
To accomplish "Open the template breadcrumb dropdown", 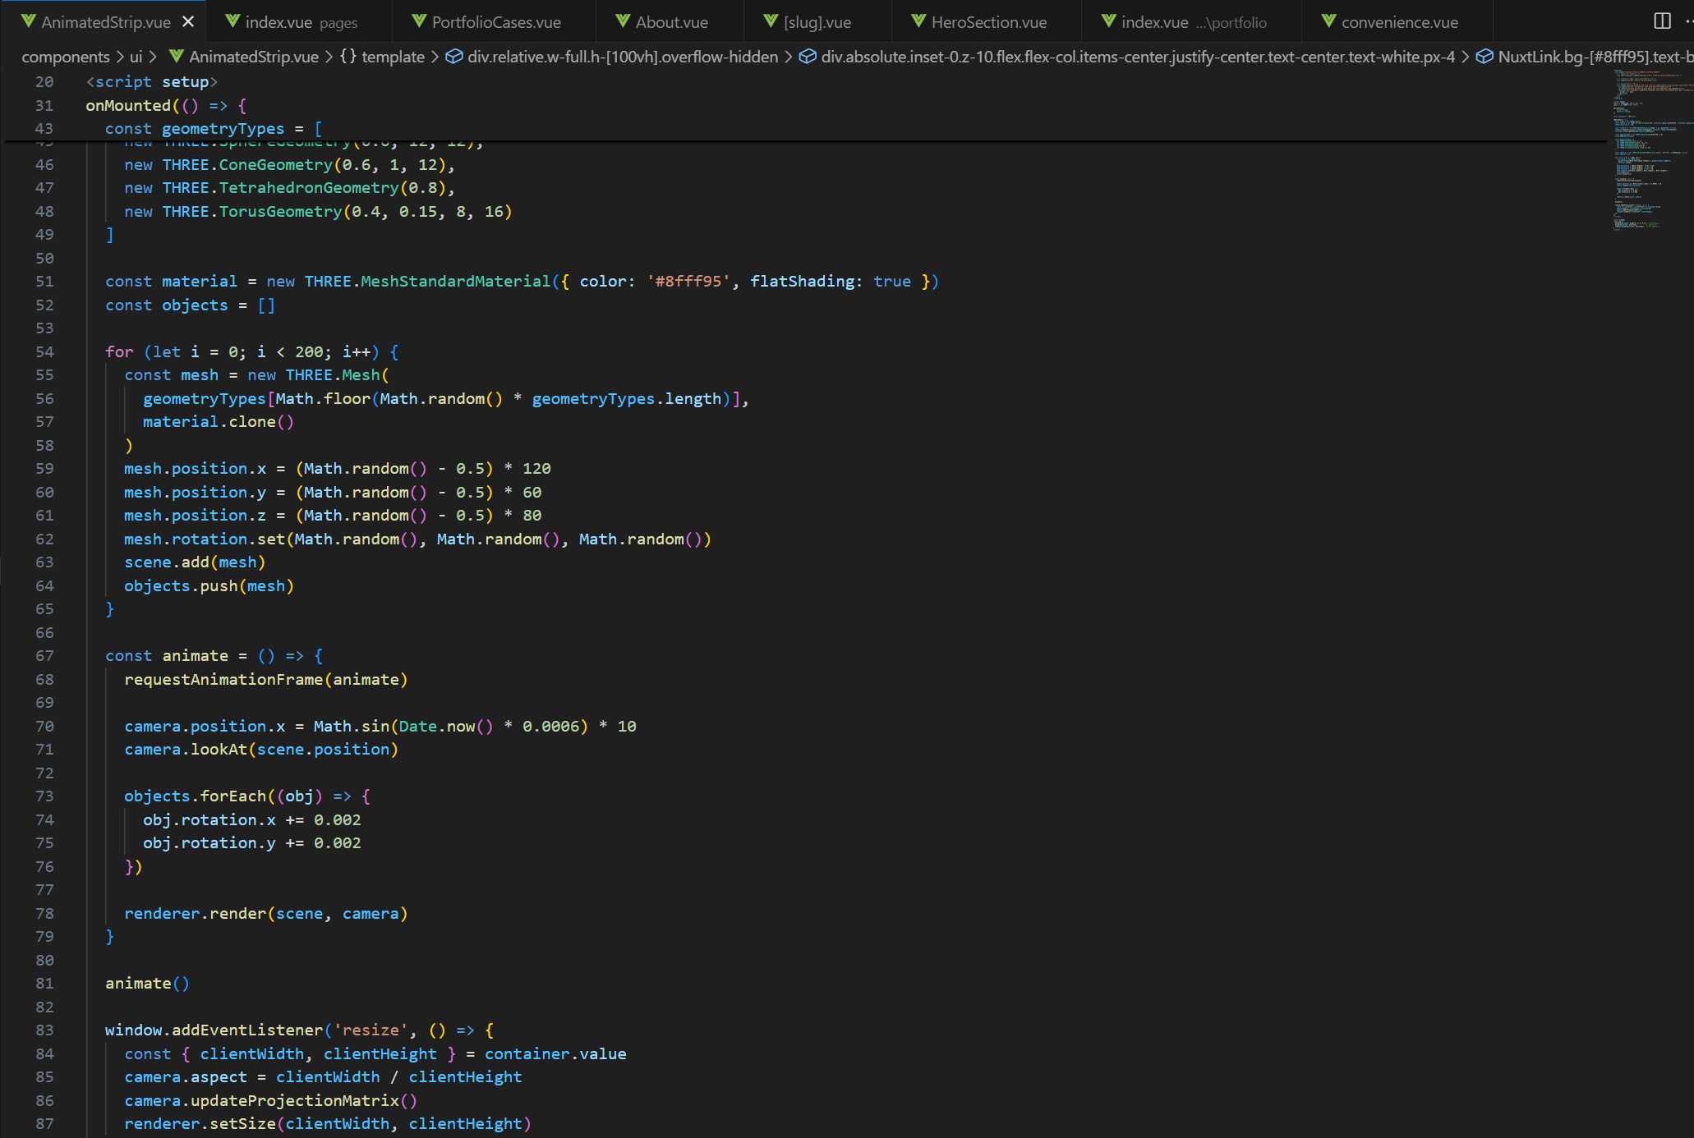I will coord(393,57).
